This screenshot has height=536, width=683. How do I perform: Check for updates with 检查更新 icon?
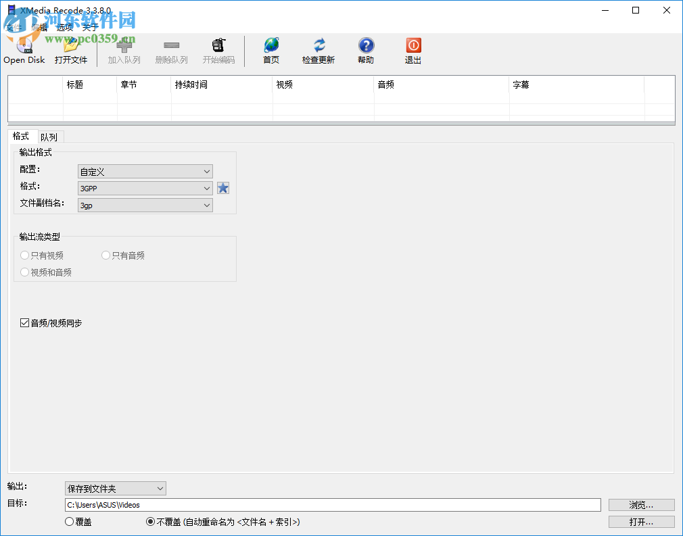tap(318, 46)
